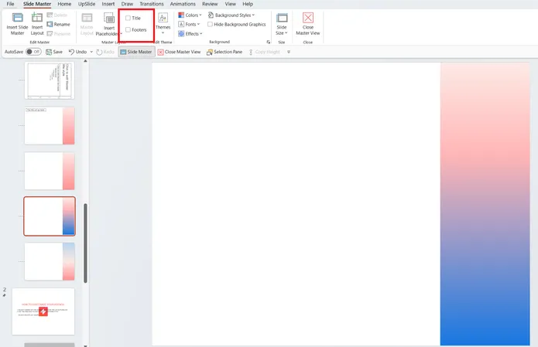Image resolution: width=538 pixels, height=347 pixels.
Task: Open Insert Placeholder menu
Action: [x=109, y=24]
